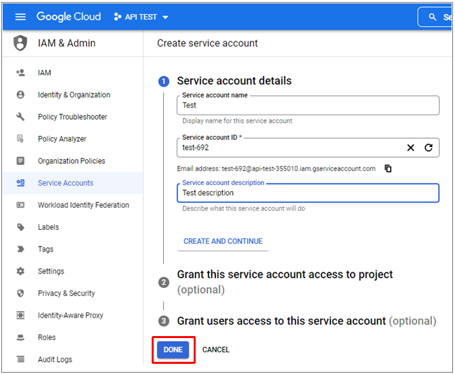Click into the Service account name field

pos(309,106)
